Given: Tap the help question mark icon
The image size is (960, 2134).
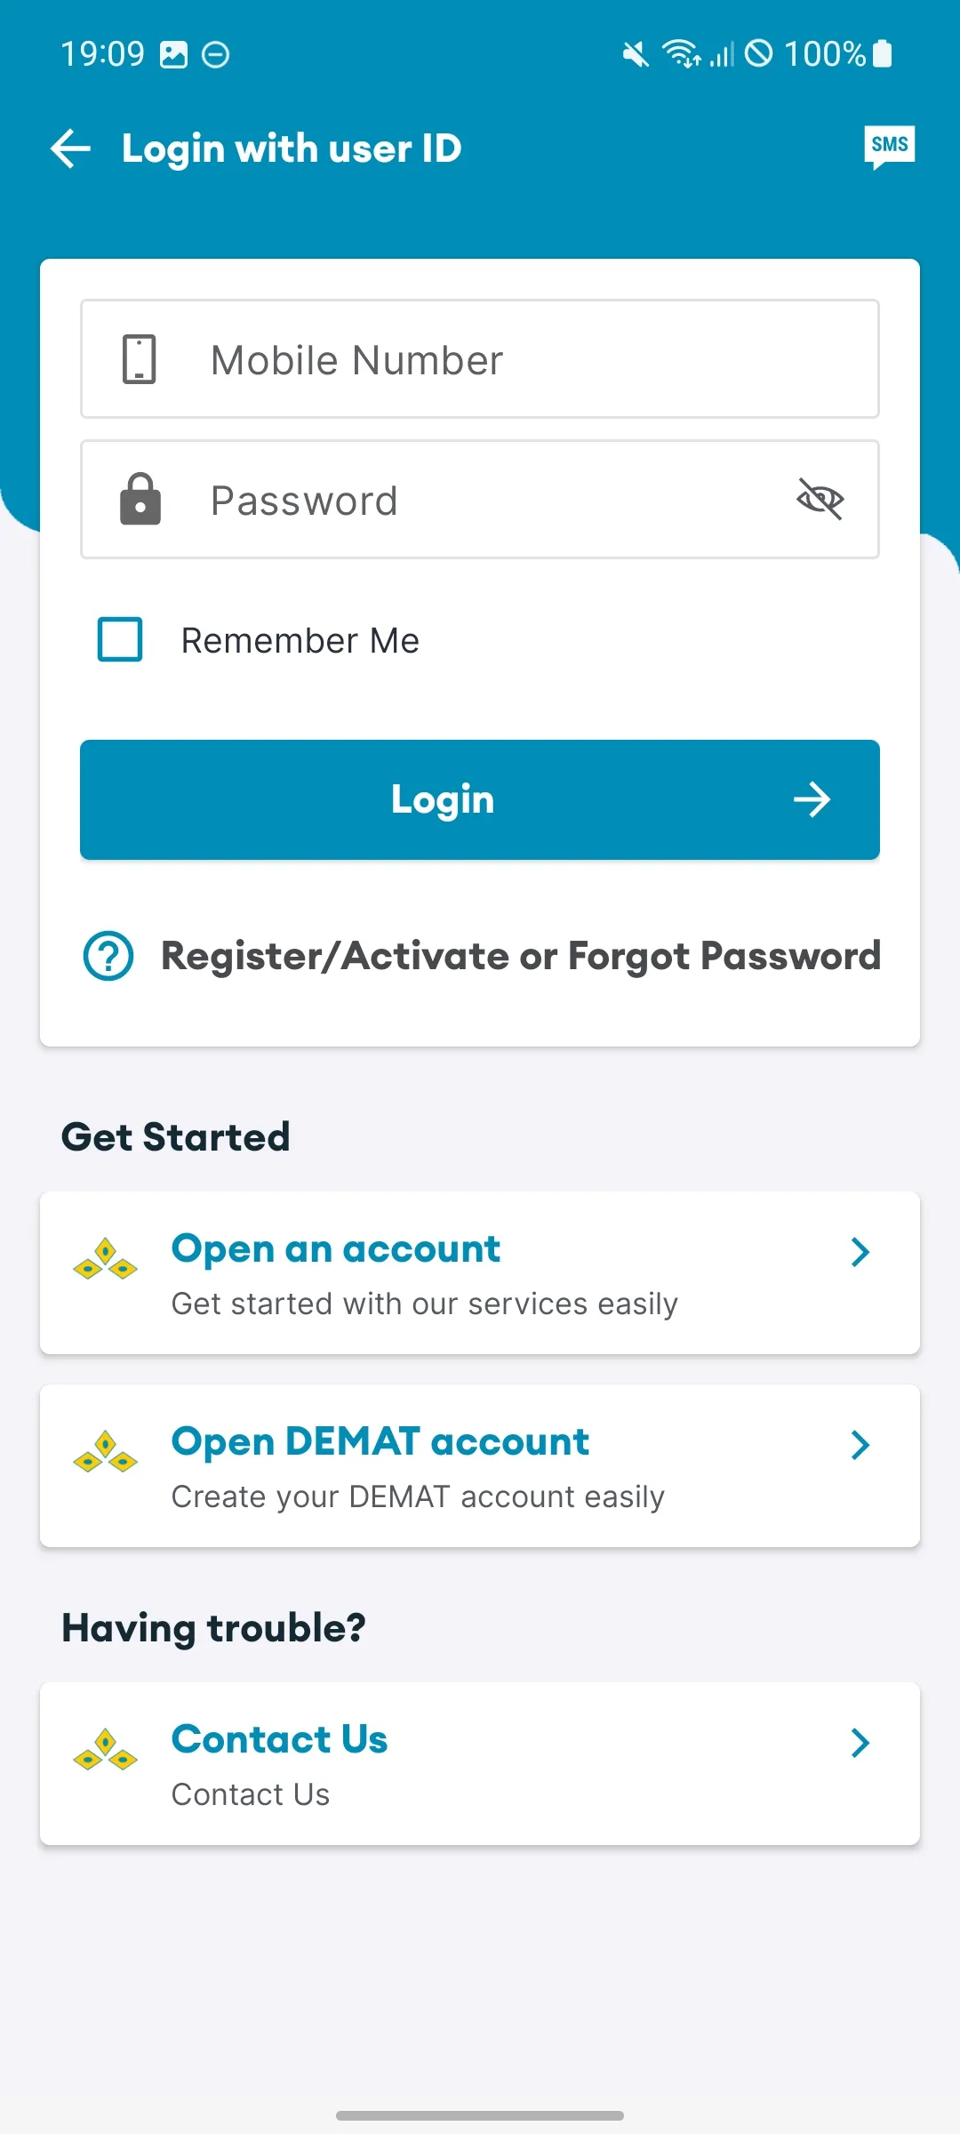Looking at the screenshot, I should 108,956.
